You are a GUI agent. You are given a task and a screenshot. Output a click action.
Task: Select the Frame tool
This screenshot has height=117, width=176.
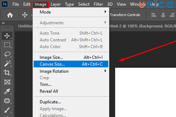pos(7,82)
